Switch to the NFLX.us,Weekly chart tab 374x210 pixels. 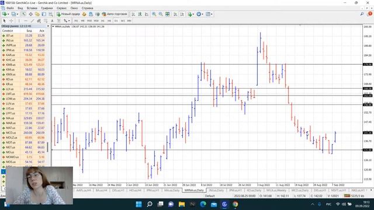(276, 191)
